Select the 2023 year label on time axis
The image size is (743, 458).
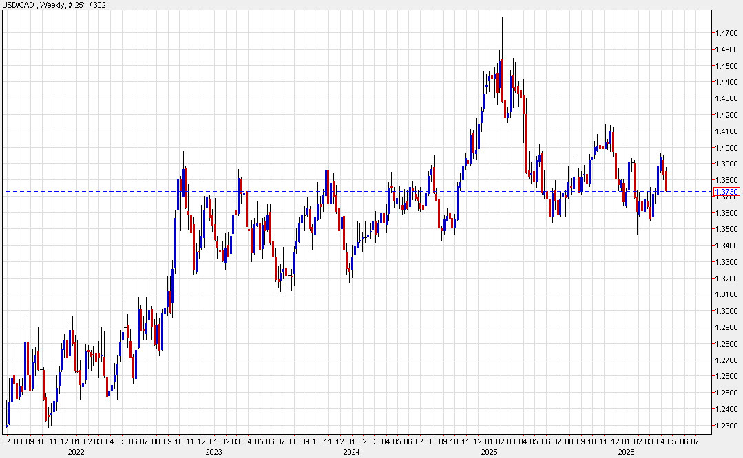point(213,452)
